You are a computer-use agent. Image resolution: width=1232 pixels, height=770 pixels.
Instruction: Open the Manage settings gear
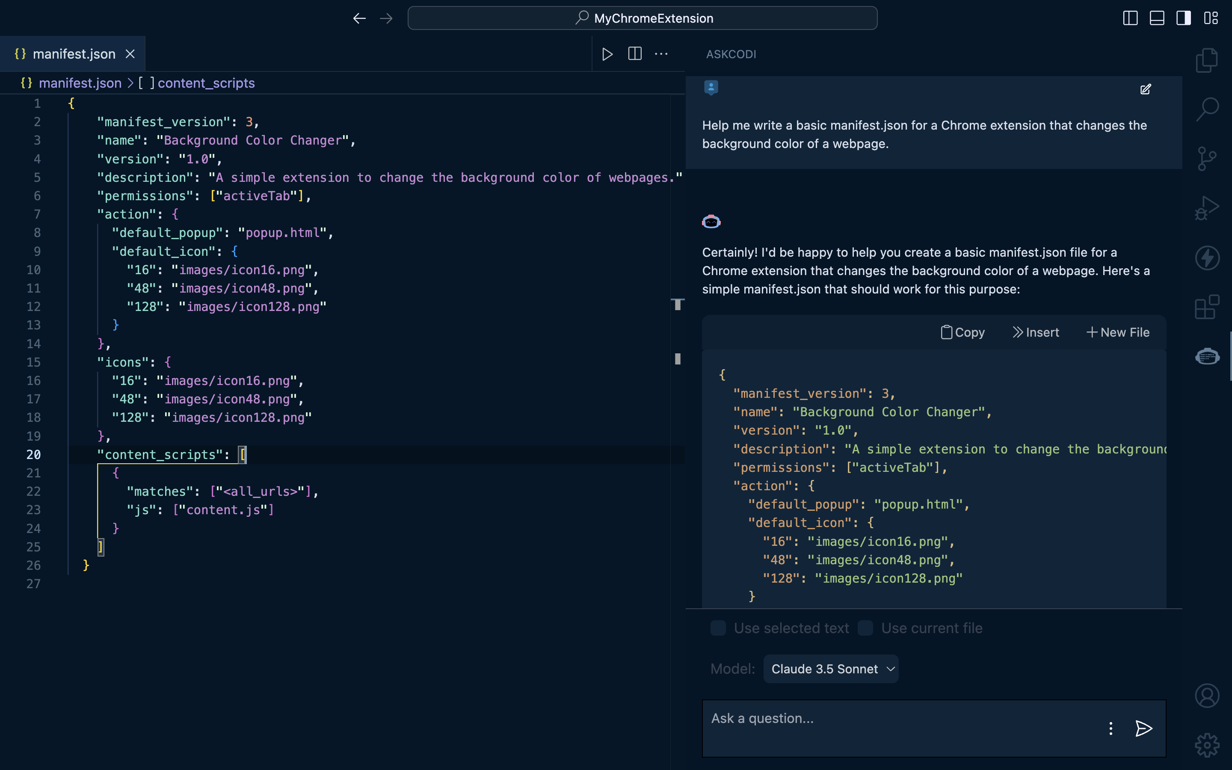point(1207,746)
